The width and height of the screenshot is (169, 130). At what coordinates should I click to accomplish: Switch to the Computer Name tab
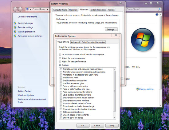60,10
